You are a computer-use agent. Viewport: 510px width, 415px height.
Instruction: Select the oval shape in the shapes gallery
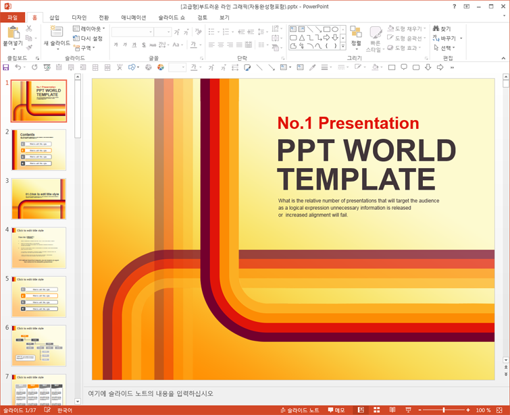click(335, 29)
